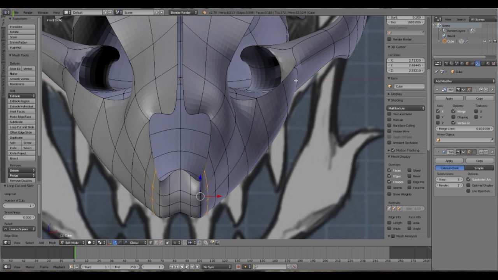498x280 pixels.
Task: Disable Creases overlay checkbox
Action: click(x=389, y=182)
